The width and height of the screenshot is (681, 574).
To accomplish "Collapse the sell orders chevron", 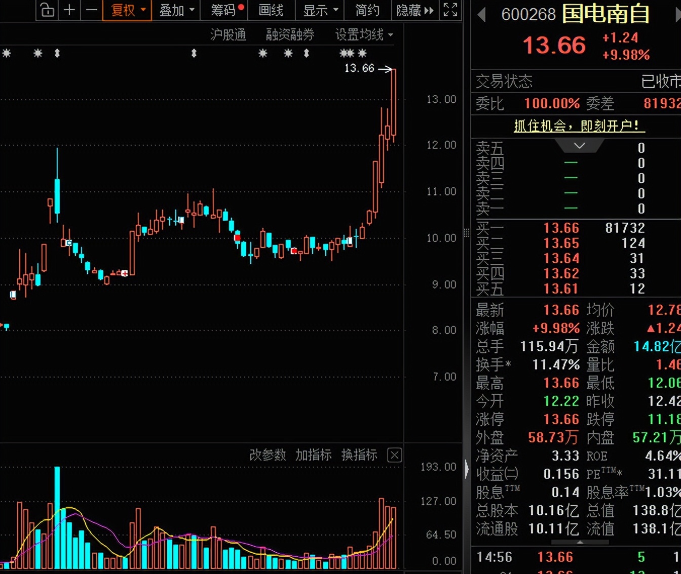I will tap(579, 146).
